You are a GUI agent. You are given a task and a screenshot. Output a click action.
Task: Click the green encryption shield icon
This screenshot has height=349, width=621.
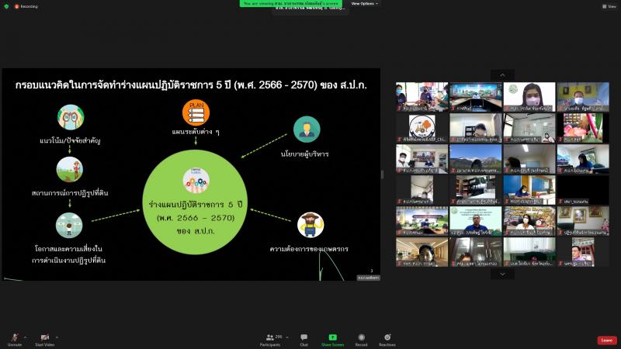tap(6, 6)
